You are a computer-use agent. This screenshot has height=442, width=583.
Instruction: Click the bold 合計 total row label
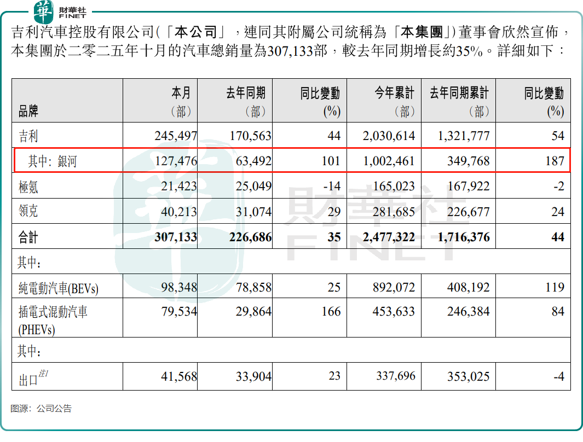pos(28,237)
